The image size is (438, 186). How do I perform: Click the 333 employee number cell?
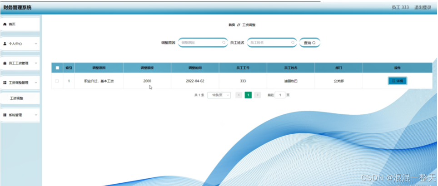click(x=243, y=81)
